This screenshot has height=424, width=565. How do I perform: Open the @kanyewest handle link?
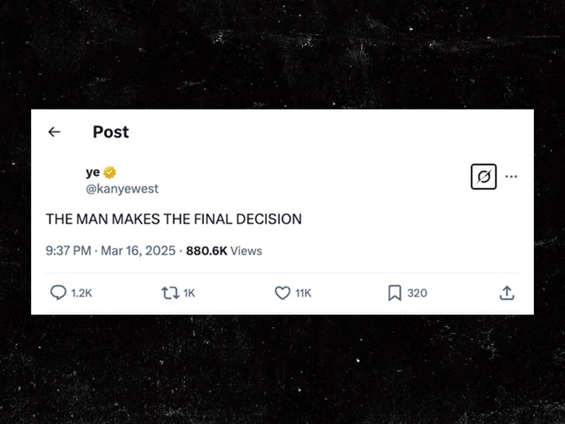pyautogui.click(x=122, y=189)
